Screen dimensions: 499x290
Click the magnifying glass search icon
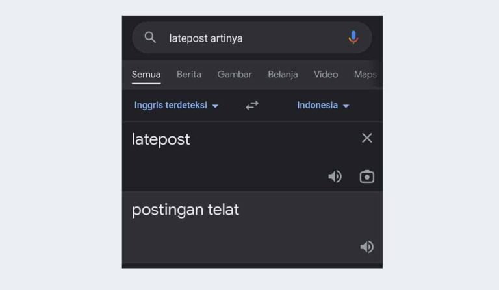[x=150, y=38]
